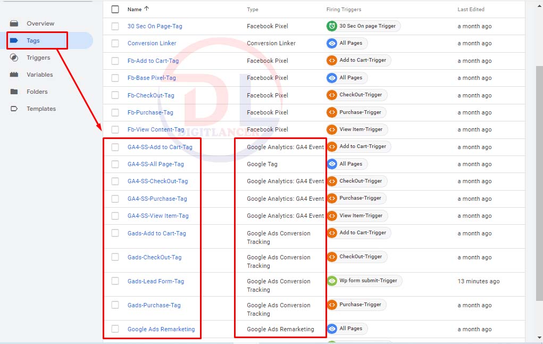Click the trigger icon in the Fb-Purchase-Tag row
The width and height of the screenshot is (543, 344).
[332, 112]
